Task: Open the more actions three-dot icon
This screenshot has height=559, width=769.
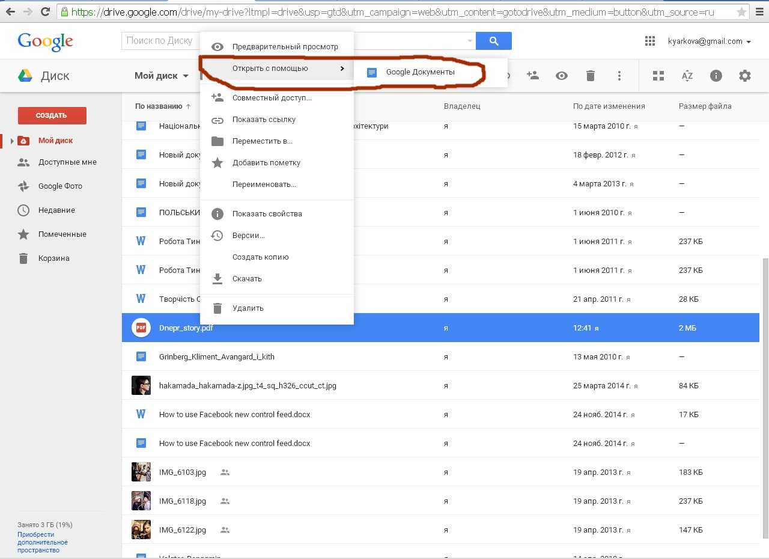Action: pos(619,76)
